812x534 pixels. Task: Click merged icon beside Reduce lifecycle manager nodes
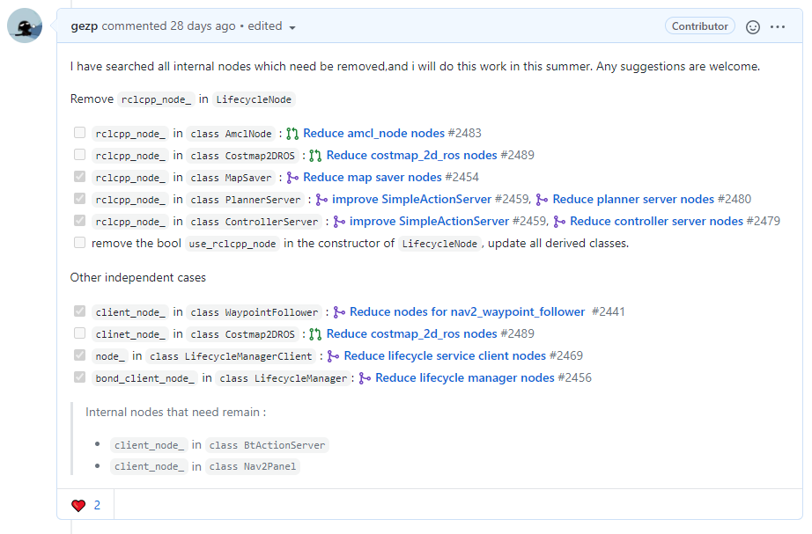(365, 378)
